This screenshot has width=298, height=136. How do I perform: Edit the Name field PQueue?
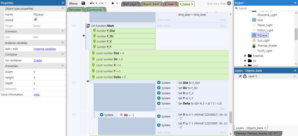click(x=49, y=14)
